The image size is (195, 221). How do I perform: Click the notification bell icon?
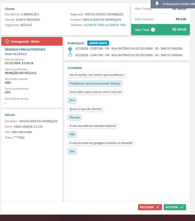tap(157, 3)
